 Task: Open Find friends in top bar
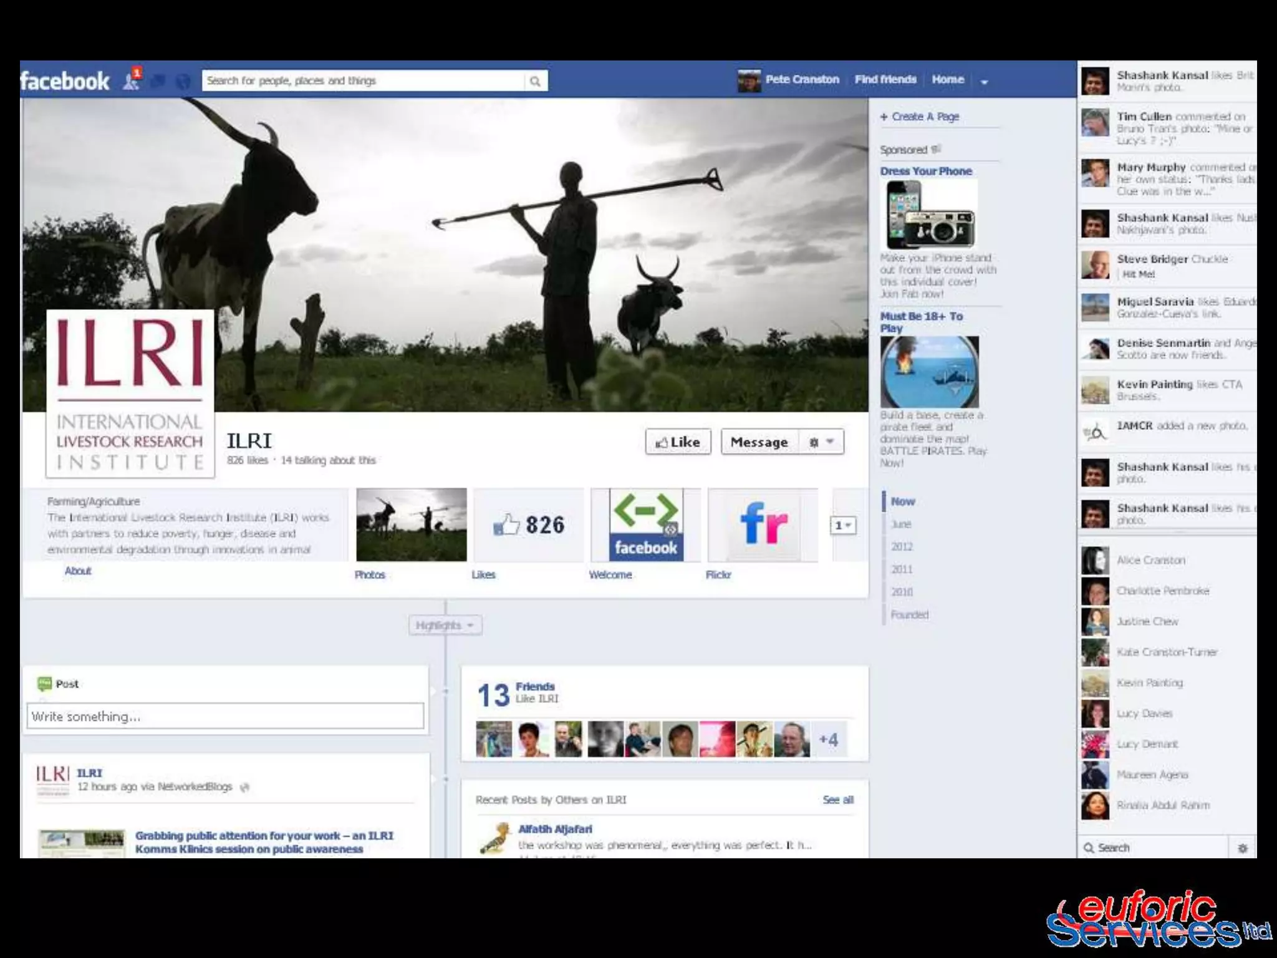[885, 80]
